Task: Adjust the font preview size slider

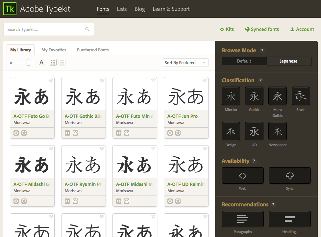Action: click(x=29, y=63)
